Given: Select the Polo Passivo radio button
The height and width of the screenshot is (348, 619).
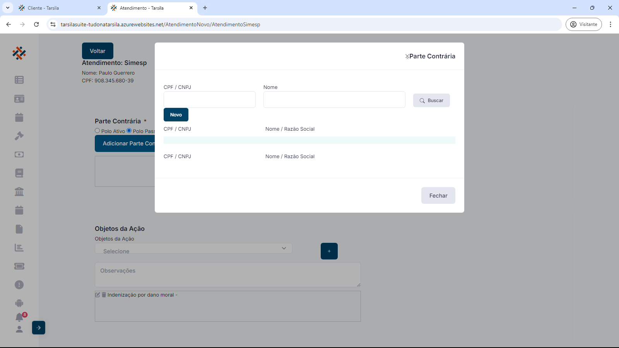Looking at the screenshot, I should (129, 131).
